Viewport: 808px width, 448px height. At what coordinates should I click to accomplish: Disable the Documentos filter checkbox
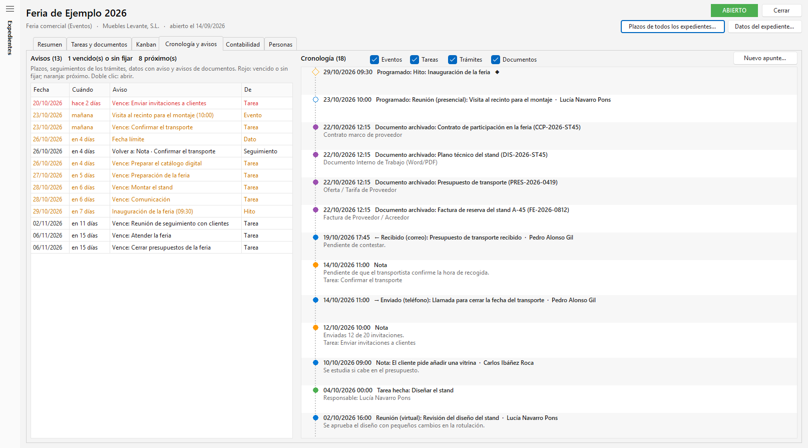[x=496, y=60]
